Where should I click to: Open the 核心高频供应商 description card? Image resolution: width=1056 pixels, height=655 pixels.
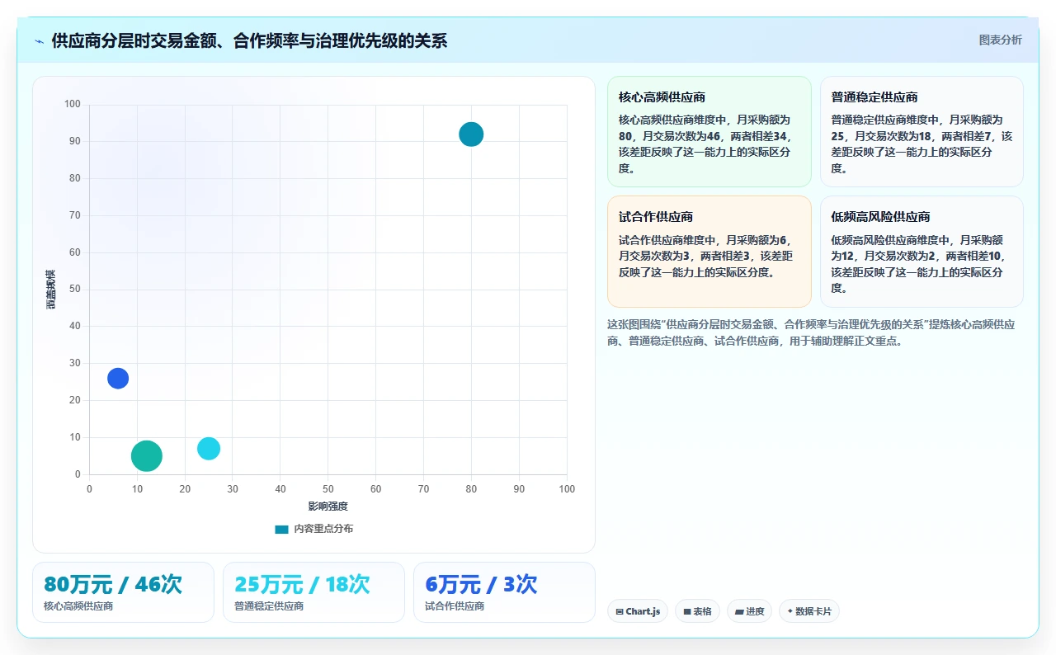(709, 132)
